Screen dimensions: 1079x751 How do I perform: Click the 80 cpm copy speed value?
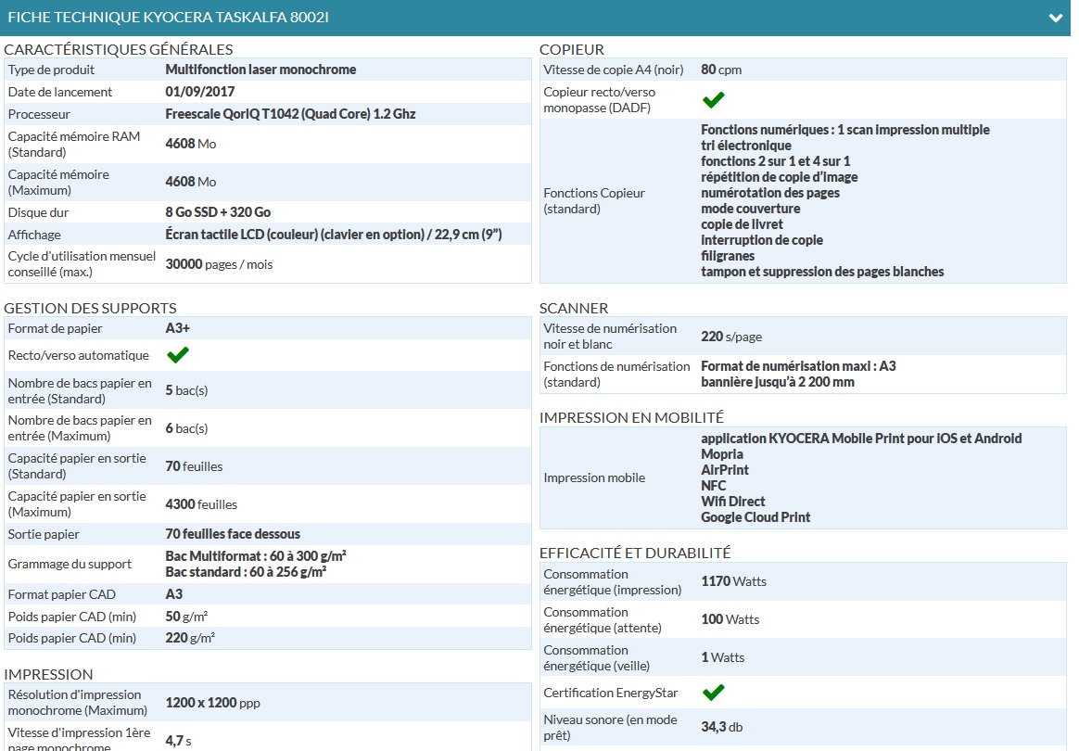[x=721, y=70]
